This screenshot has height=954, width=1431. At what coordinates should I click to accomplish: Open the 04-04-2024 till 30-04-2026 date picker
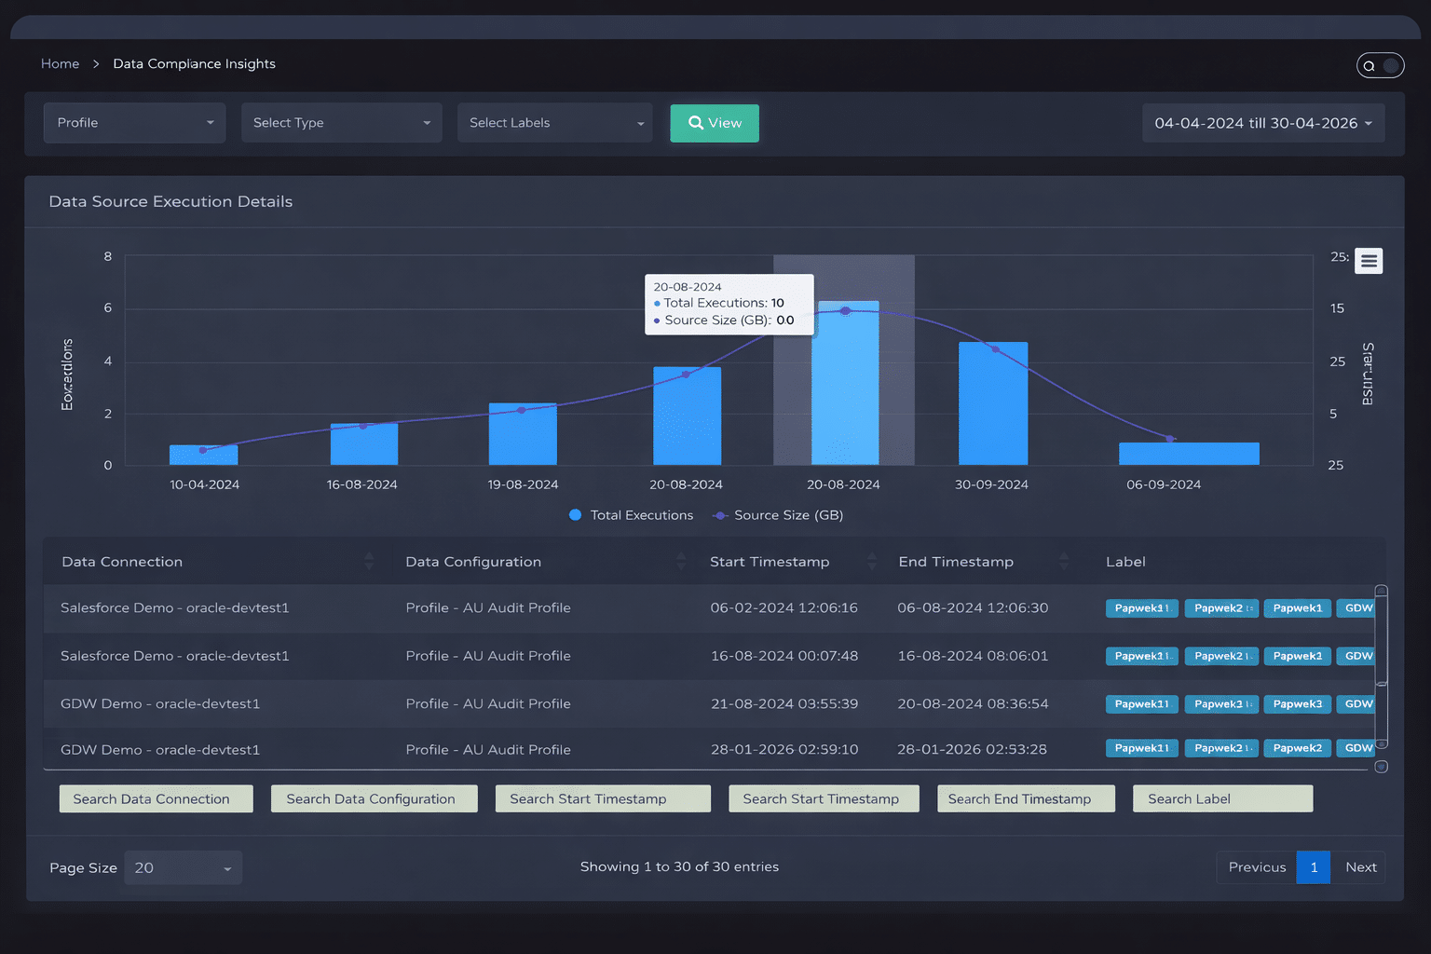(1262, 122)
